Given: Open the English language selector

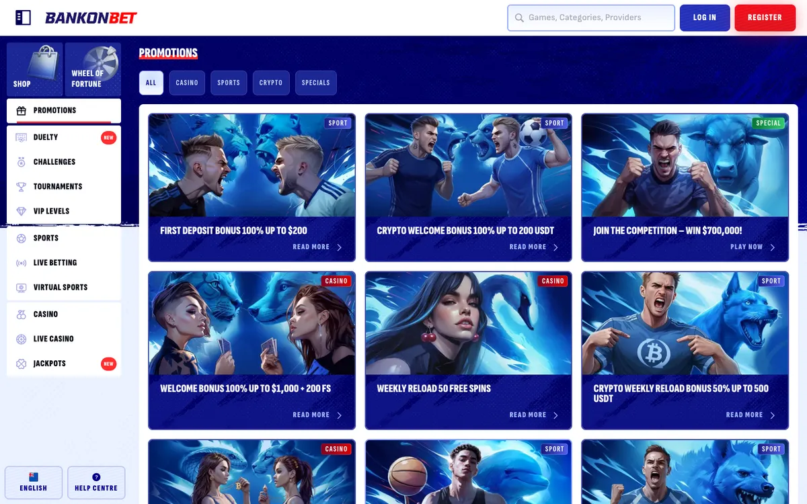Looking at the screenshot, I should 34,482.
